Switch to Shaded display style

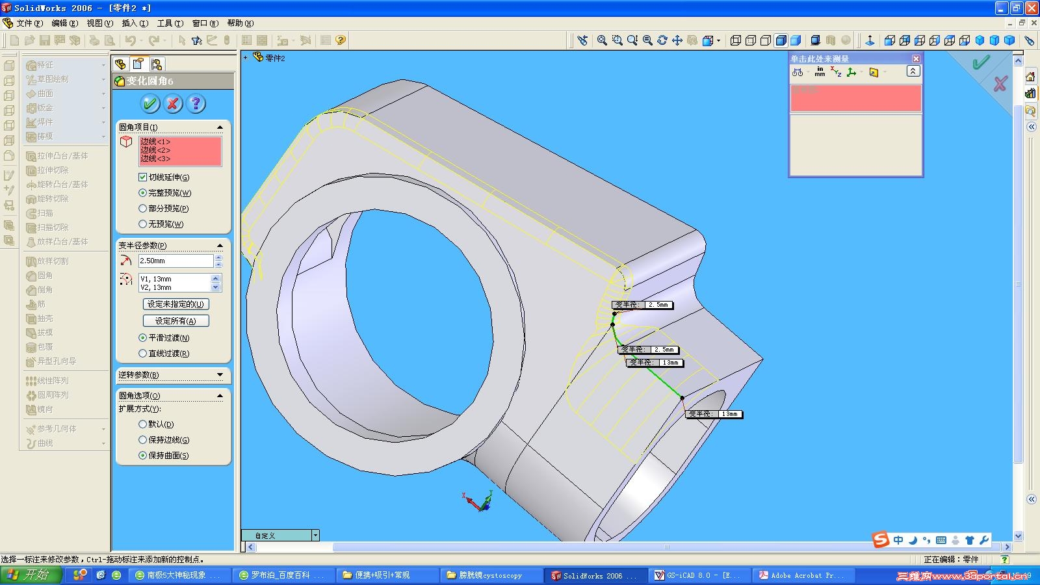pos(796,40)
